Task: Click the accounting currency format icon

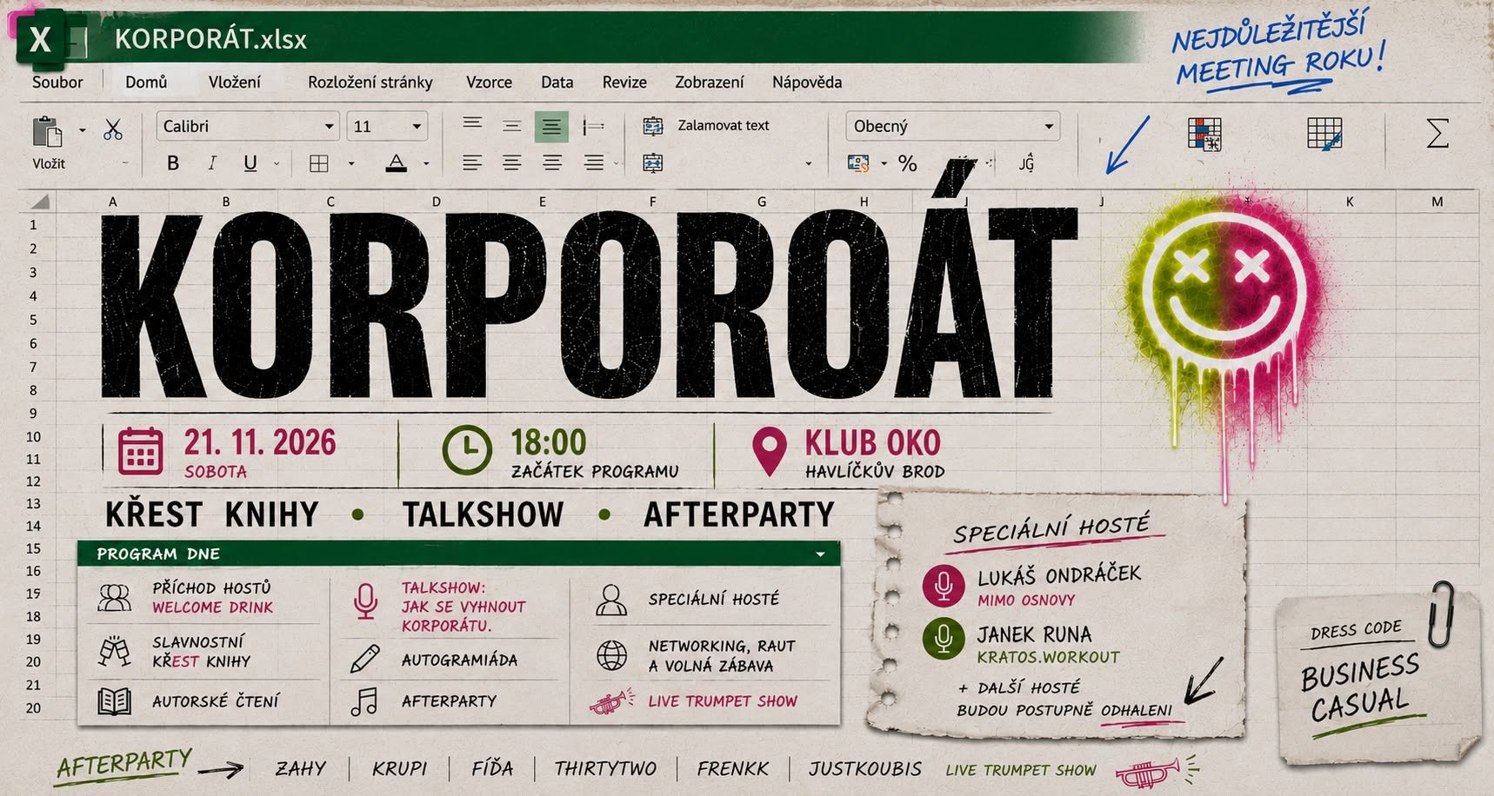Action: pos(858,163)
